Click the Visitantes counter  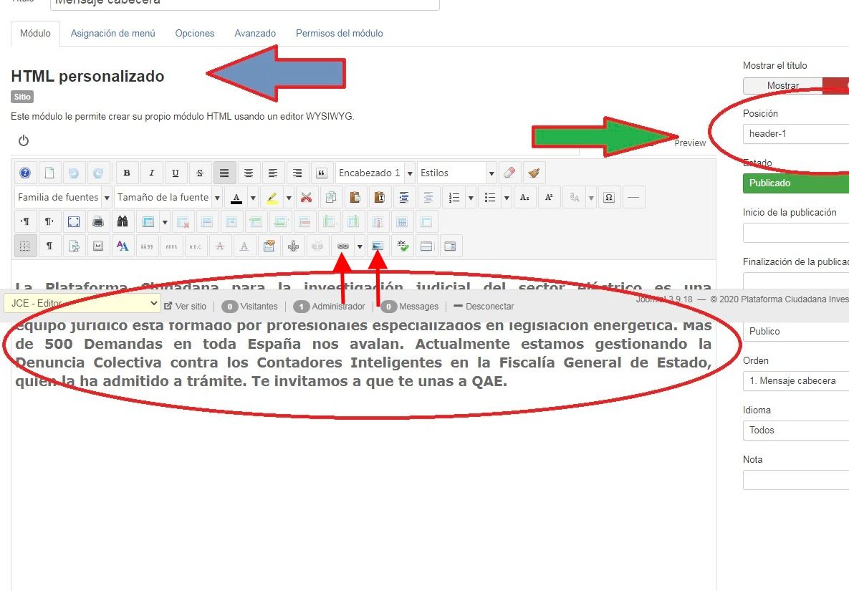249,307
